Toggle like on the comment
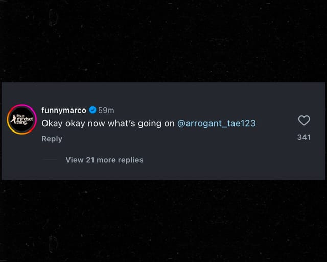The height and width of the screenshot is (262, 327). [304, 120]
